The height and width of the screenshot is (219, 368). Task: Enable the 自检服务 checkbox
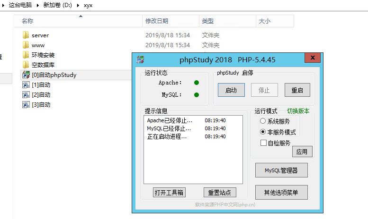tap(263, 143)
